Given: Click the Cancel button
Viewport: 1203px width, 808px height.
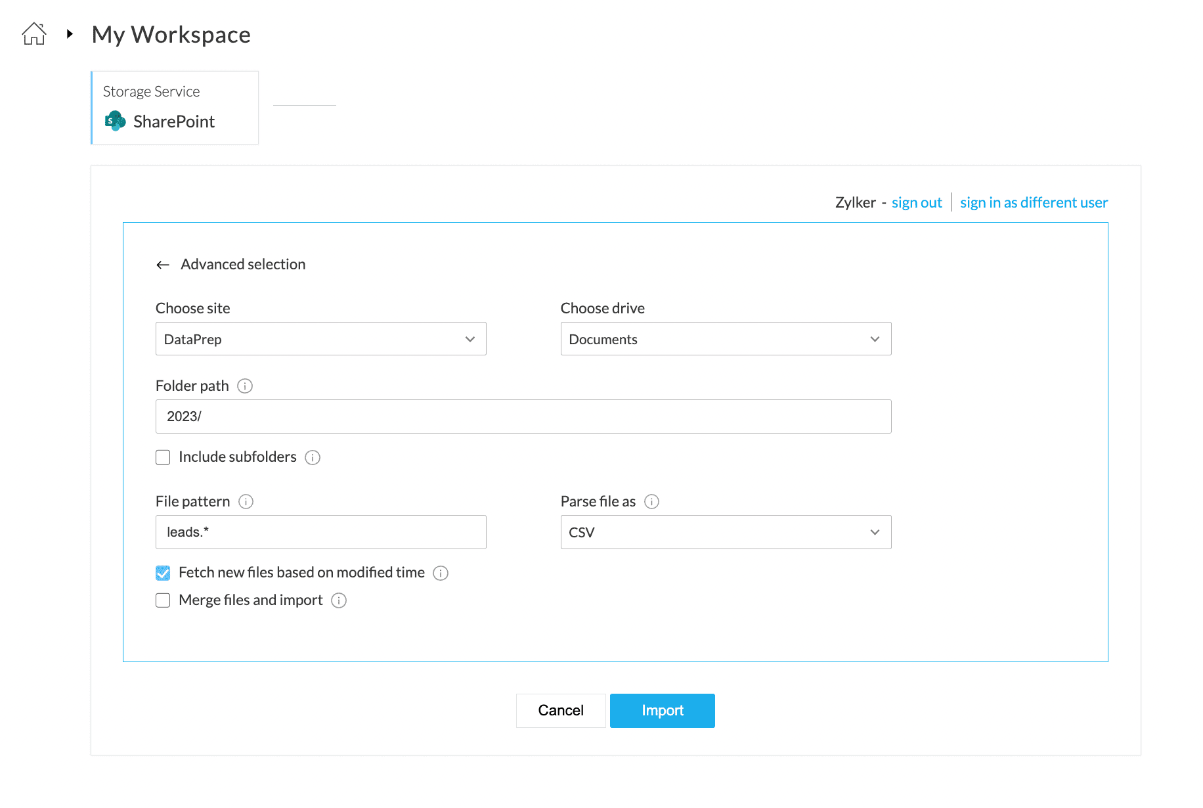Looking at the screenshot, I should (x=561, y=711).
